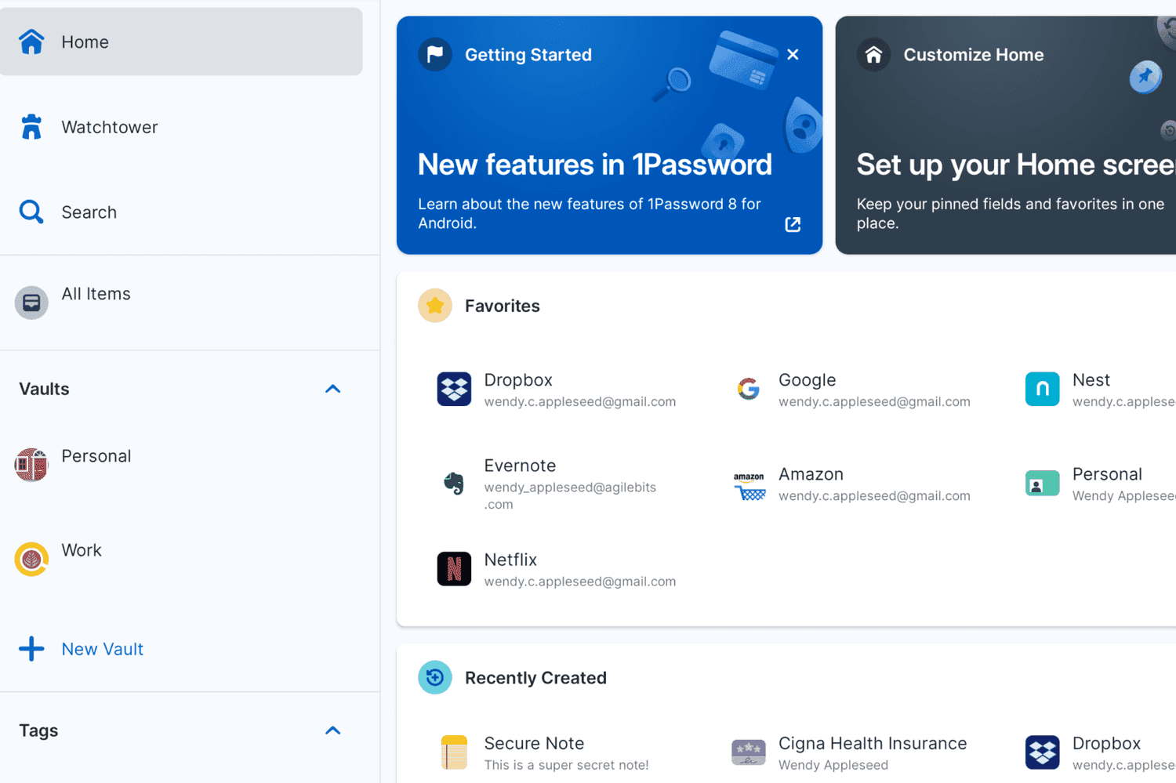Click 'Wendy Appleseed' under Cigna Health Insurance
This screenshot has width=1176, height=783.
pos(833,765)
